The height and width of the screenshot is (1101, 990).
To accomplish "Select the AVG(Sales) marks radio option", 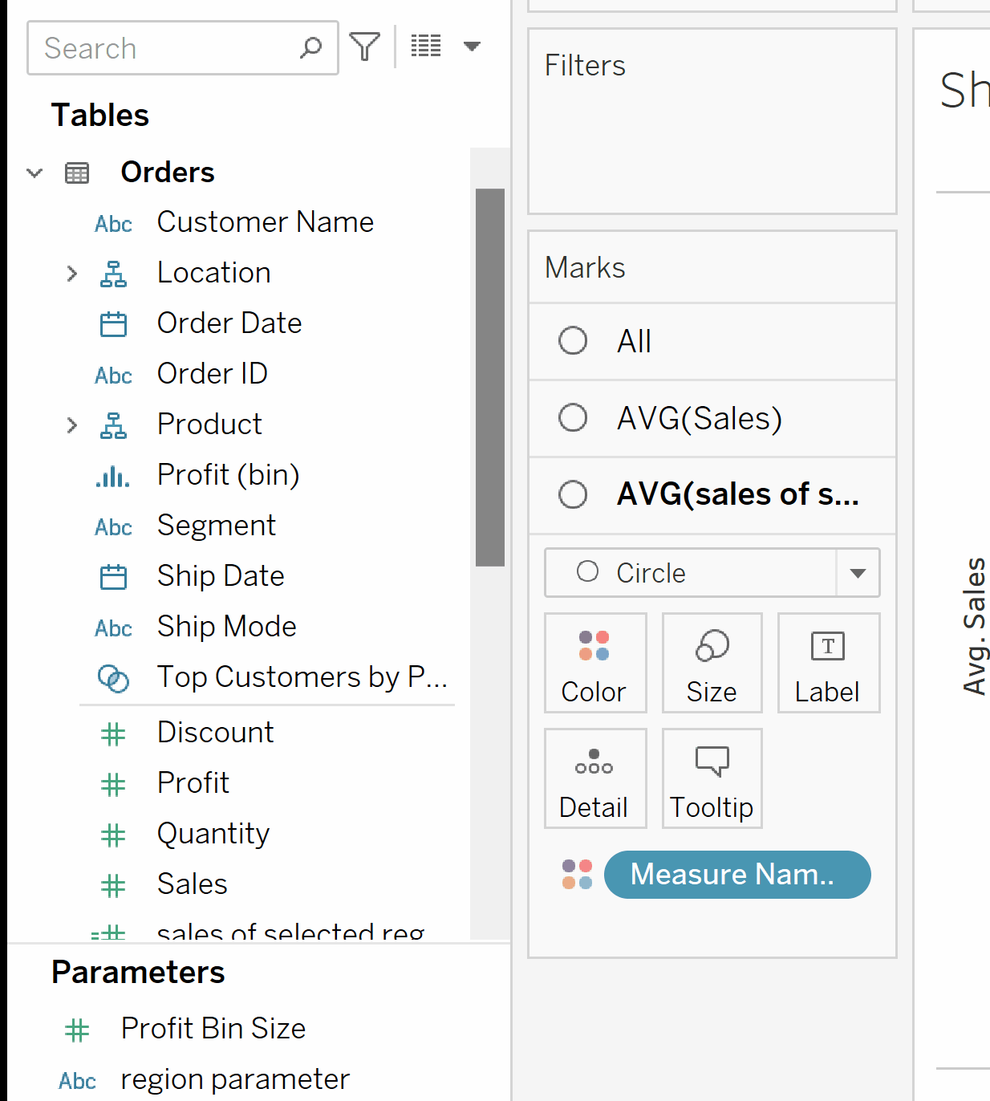I will tap(573, 418).
